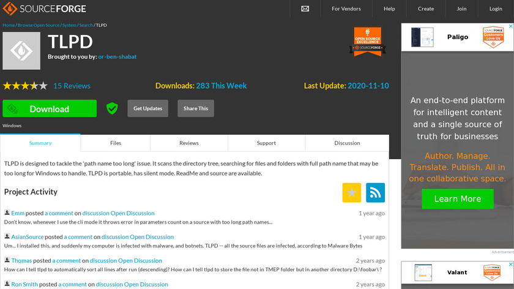Click the star rating display
This screenshot has width=514, height=289.
pyautogui.click(x=25, y=86)
